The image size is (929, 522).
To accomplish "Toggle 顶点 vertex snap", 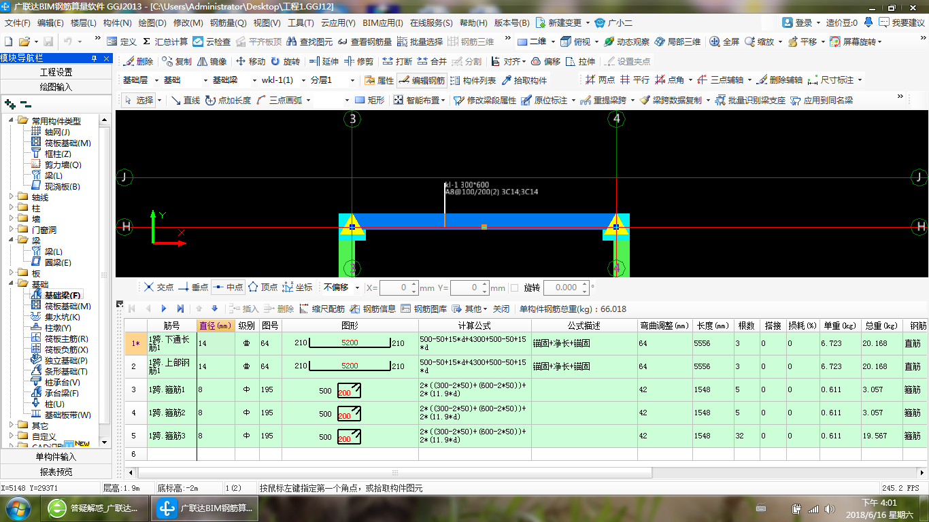I will click(263, 288).
